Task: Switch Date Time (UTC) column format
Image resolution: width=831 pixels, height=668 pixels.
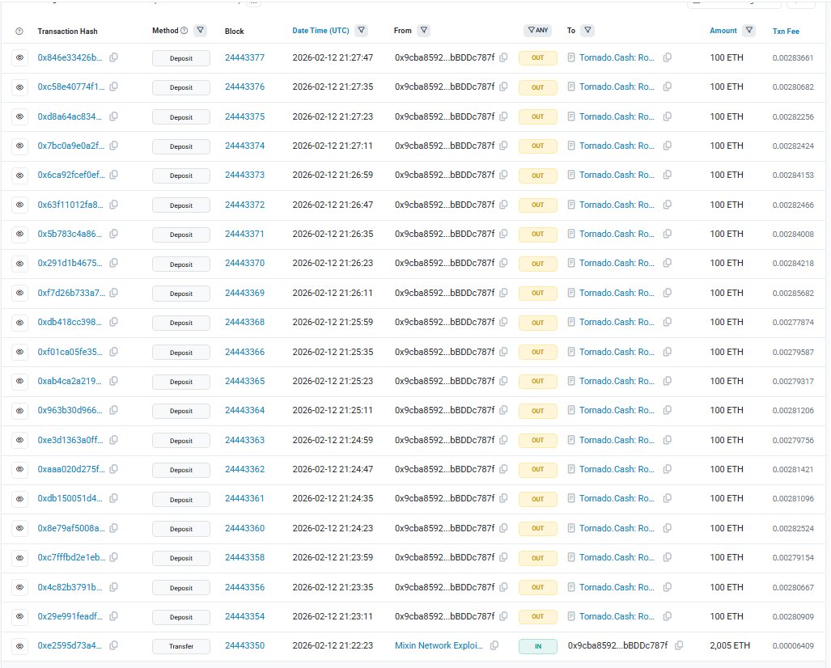Action: (x=320, y=31)
